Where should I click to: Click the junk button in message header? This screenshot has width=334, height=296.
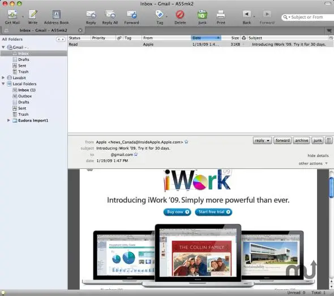point(318,141)
